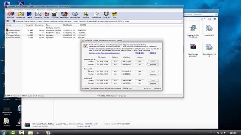Click Restore for themeui.dll
The image size is (241, 135).
tap(153, 74)
